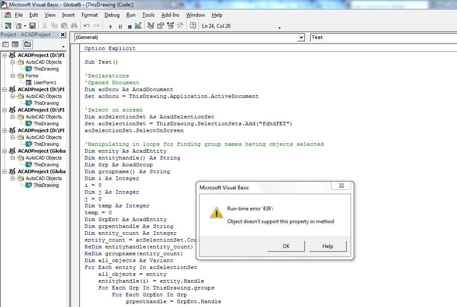This screenshot has height=307, width=457.
Task: Toggle Folders icon in Project panel
Action: [28, 44]
